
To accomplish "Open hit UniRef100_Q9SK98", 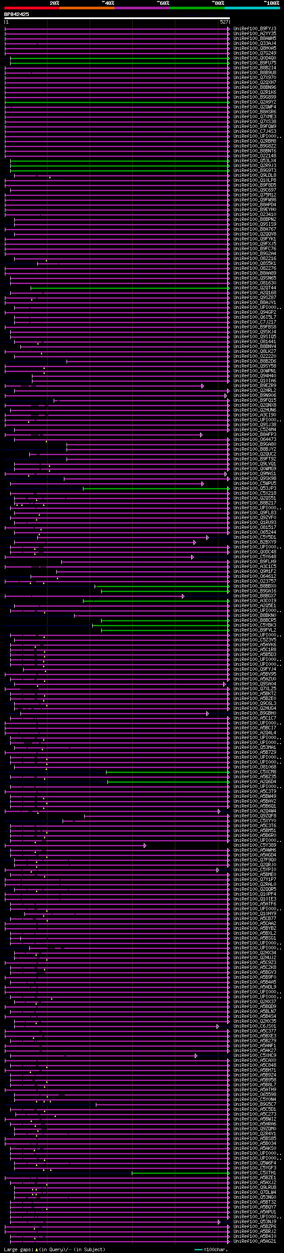I will (x=255, y=479).
